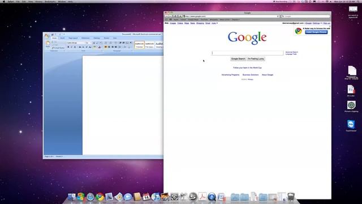Viewport: 362px width, 204px height.
Task: Open iCal from the Dock
Action: (146, 197)
